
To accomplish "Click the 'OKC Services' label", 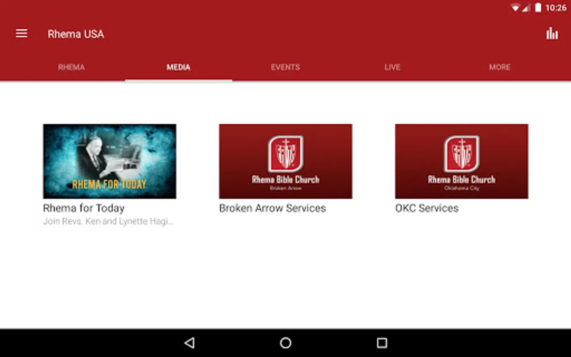I will tap(427, 208).
